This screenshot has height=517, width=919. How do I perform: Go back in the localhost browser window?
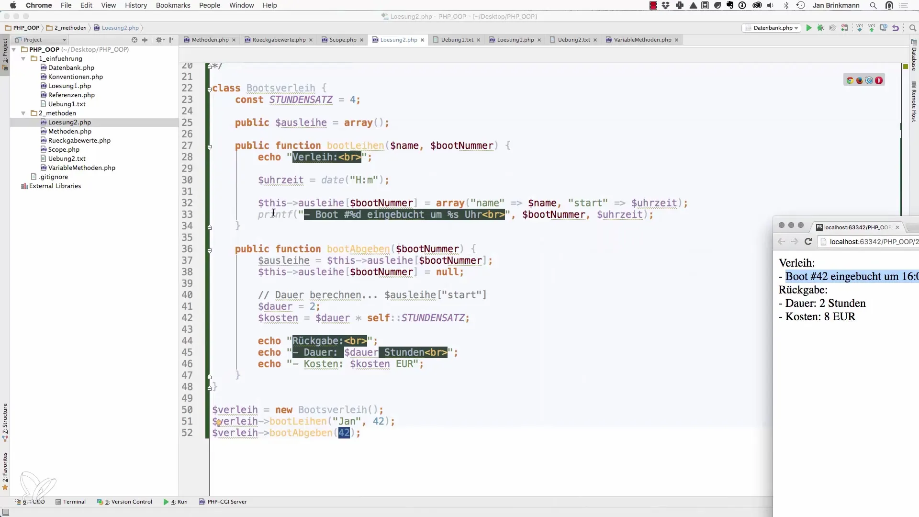(782, 242)
